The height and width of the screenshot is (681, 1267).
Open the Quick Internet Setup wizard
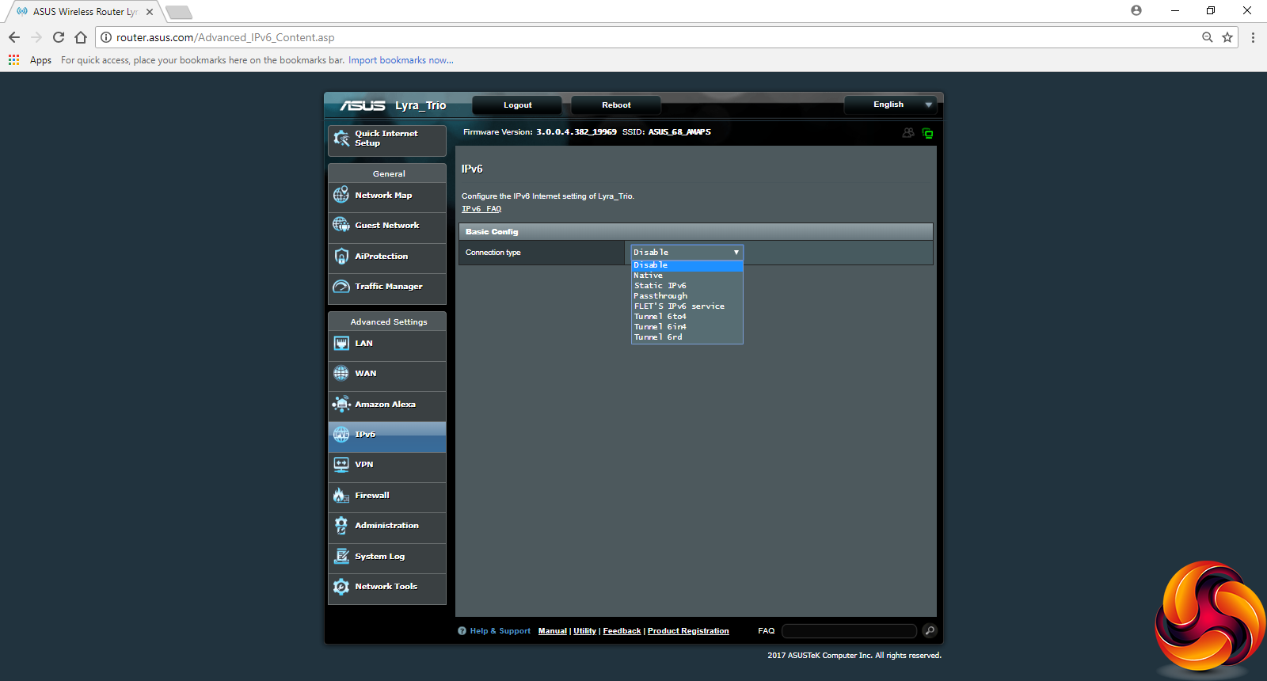coord(386,139)
